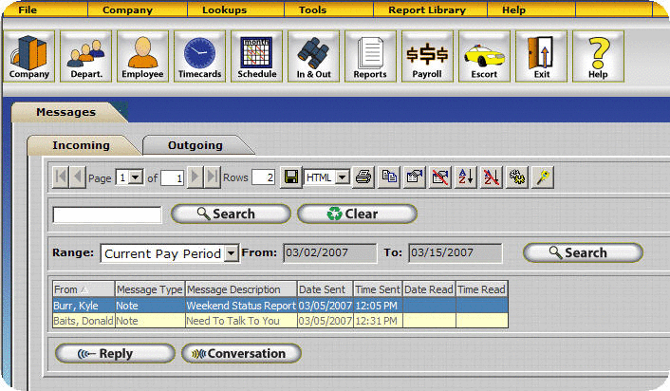Click the save floppy disk icon
The image size is (670, 391).
(291, 177)
